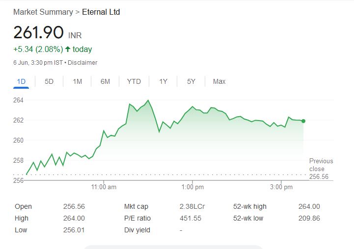Click the 258 y-axis label
Viewport: 354px width, 249px height.
click(x=18, y=160)
